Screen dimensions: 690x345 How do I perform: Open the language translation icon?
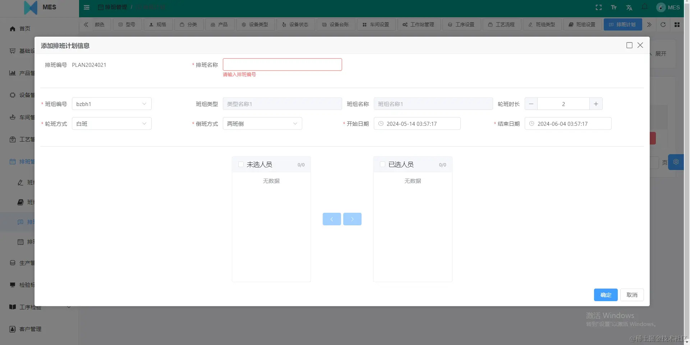pos(629,7)
